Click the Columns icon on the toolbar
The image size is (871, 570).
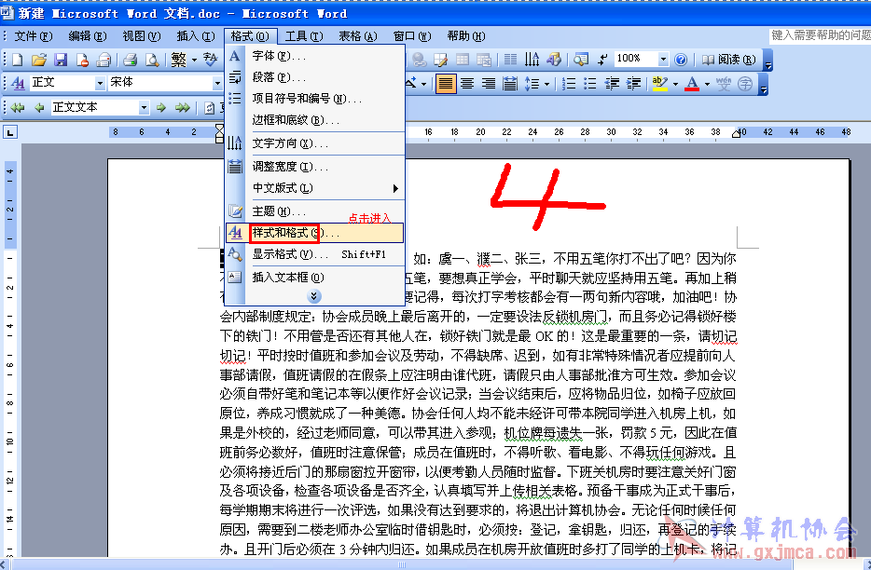tap(510, 60)
